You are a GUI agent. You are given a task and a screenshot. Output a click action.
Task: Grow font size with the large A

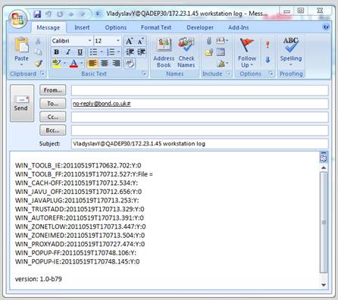(x=130, y=41)
